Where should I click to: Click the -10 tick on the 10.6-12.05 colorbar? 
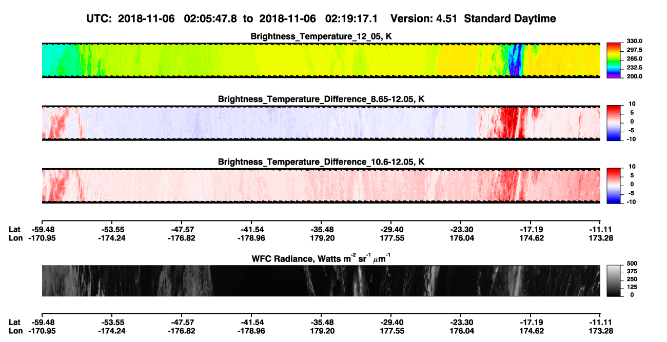tap(631, 202)
